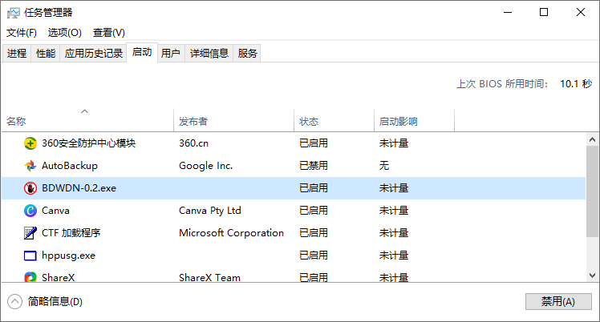Click the scrollbar down arrow

592,276
